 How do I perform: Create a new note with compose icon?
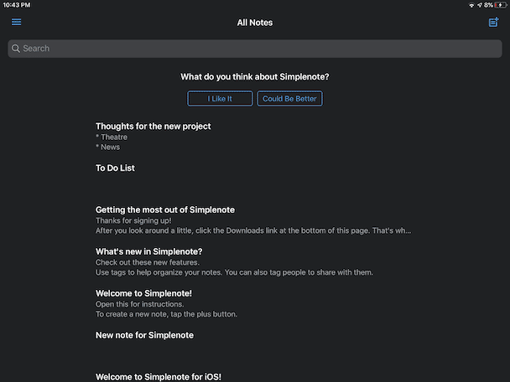[x=493, y=22]
